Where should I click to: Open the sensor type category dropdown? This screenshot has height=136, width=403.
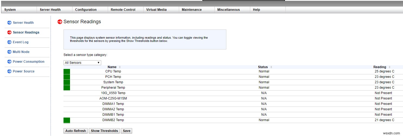[82, 63]
